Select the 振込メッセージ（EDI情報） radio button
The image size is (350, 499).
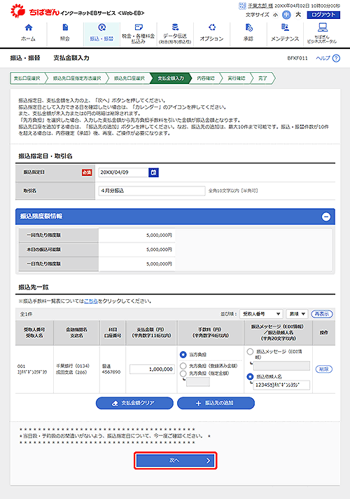pyautogui.click(x=250, y=351)
